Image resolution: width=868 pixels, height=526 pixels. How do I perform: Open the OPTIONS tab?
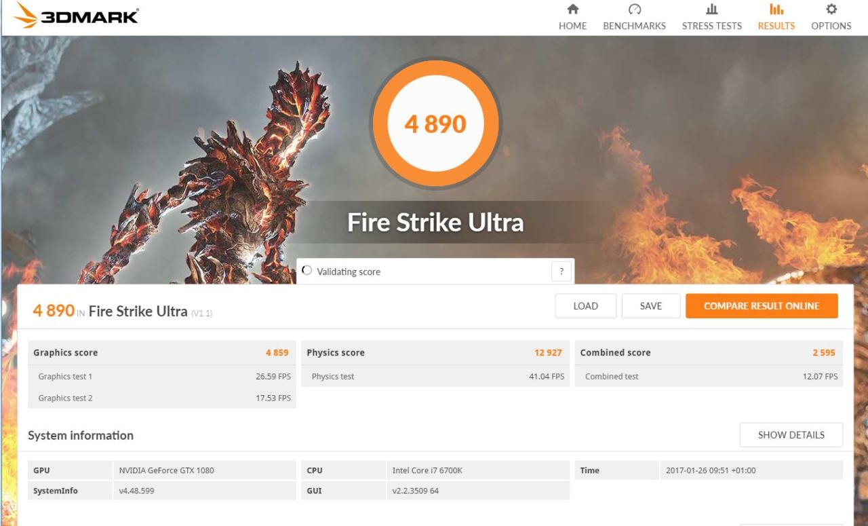click(831, 26)
